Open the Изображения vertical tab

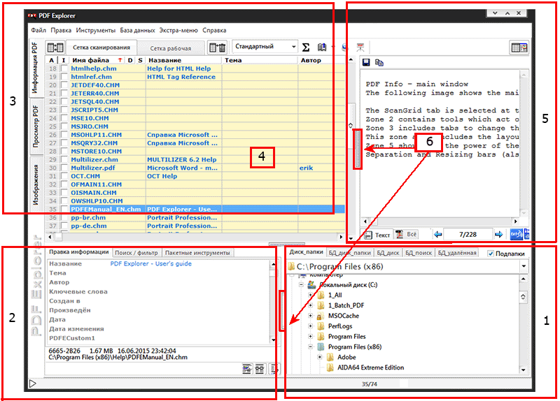[x=36, y=185]
